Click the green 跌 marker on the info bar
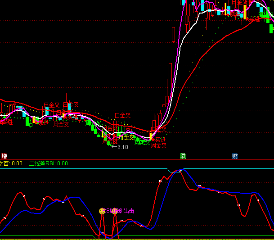Image resolution: width=274 pixels, height=240 pixels. coord(183,156)
